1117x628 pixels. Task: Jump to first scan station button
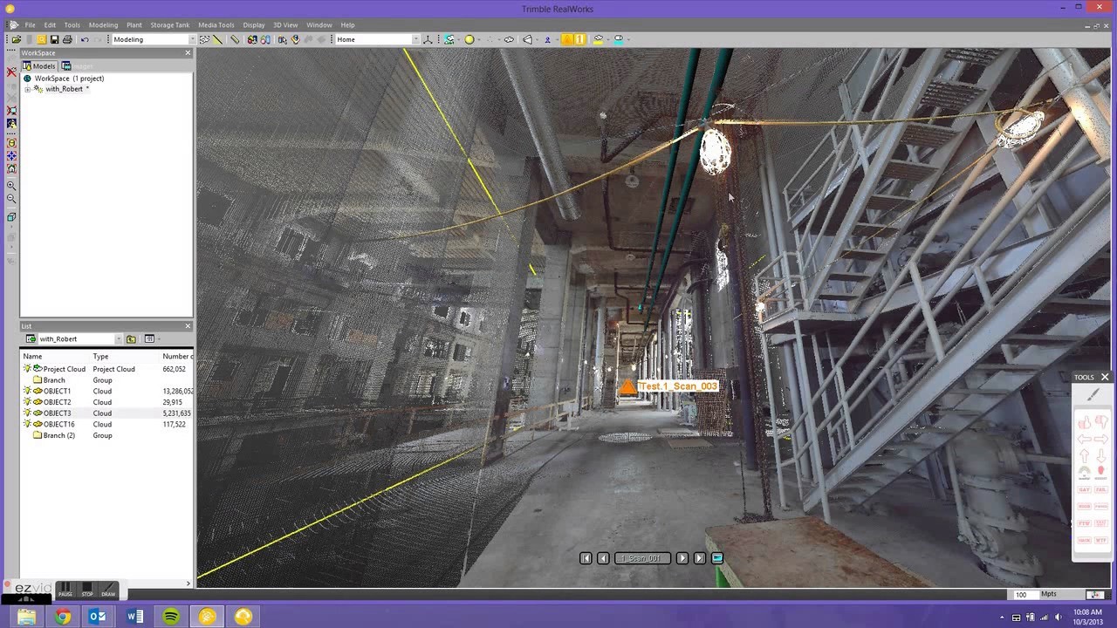(x=586, y=558)
